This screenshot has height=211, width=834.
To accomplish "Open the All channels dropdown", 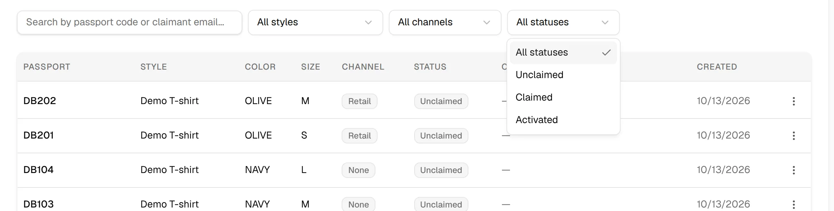I will (445, 23).
